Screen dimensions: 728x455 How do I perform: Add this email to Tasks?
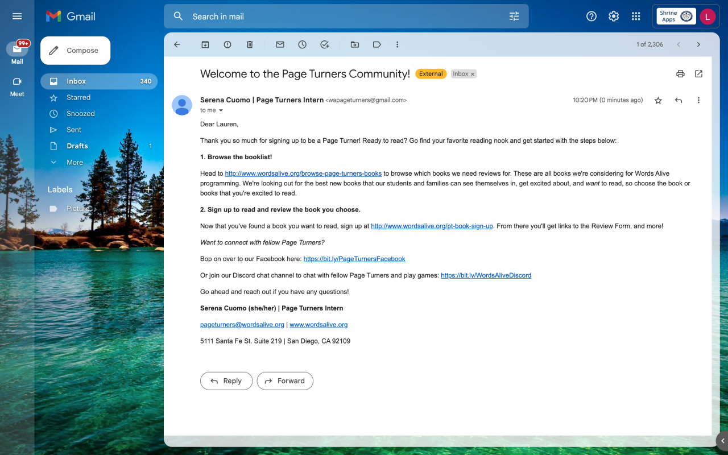[x=325, y=44]
